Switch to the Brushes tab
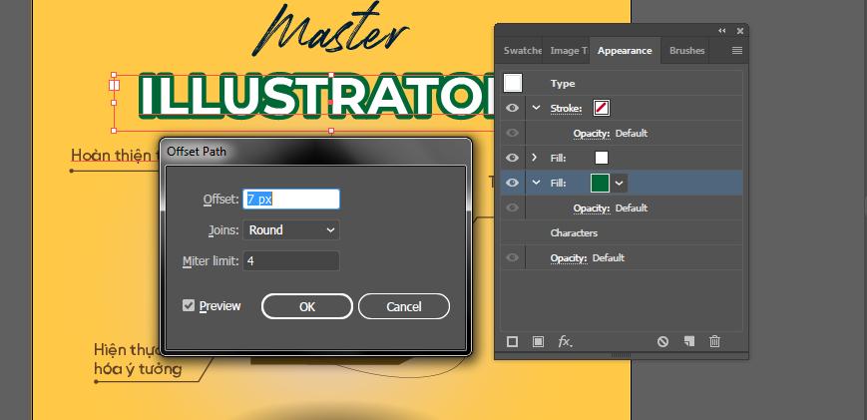This screenshot has width=867, height=420. (x=686, y=50)
